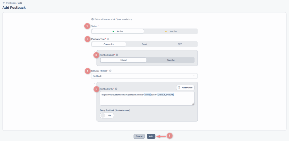The width and height of the screenshot is (289, 141).
Task: Set Status to Active
Action: tap(118, 31)
